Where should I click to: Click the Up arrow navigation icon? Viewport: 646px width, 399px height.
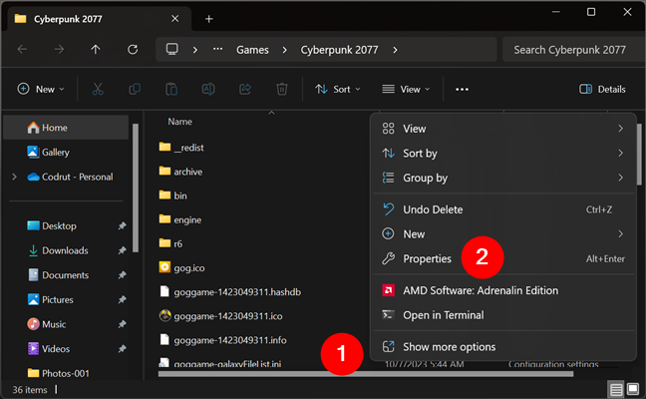tap(96, 49)
